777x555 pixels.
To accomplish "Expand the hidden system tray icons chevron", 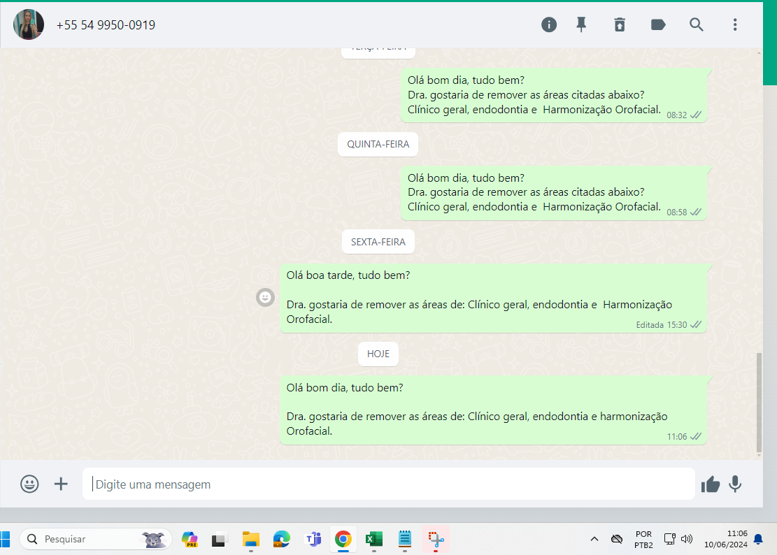I will point(594,539).
